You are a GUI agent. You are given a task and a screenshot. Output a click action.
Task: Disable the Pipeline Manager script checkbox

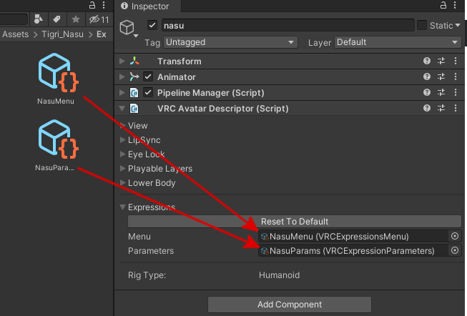(x=148, y=93)
